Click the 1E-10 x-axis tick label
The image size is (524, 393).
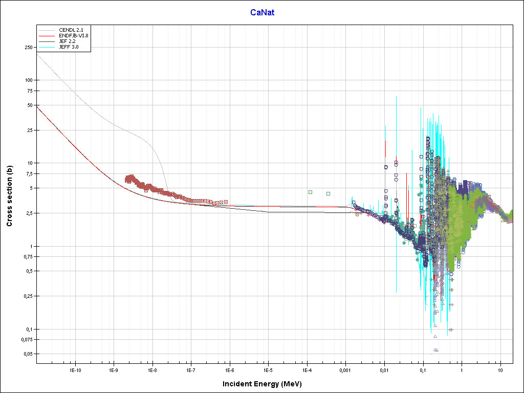pyautogui.click(x=75, y=369)
